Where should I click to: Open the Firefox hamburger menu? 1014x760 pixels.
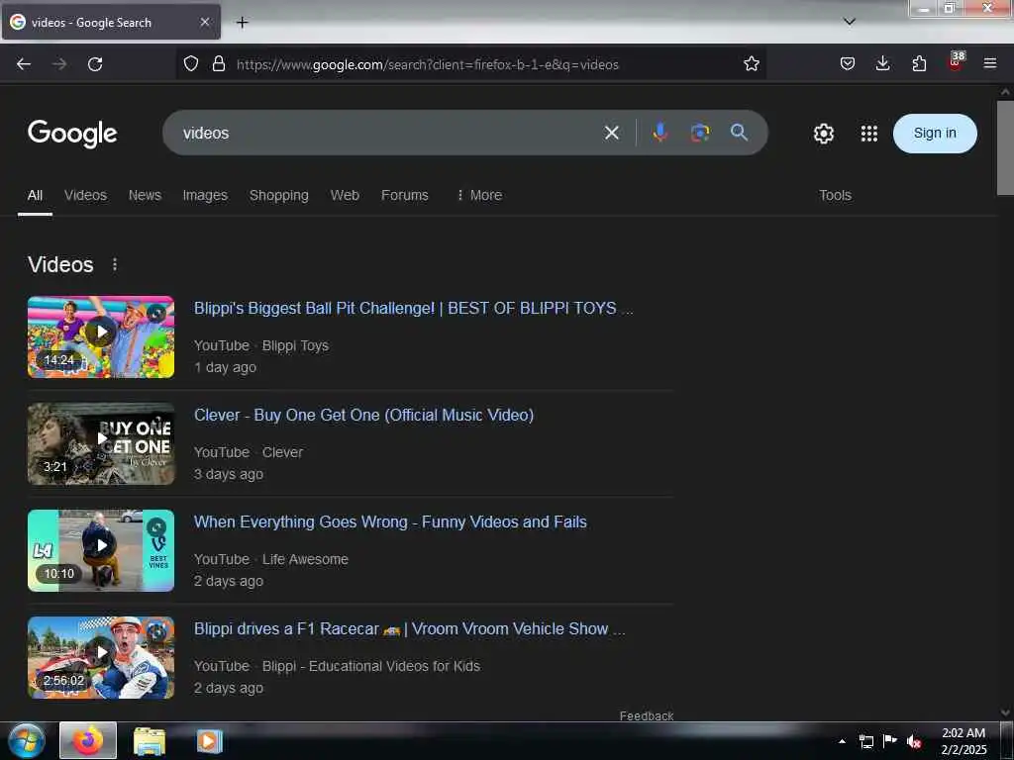(990, 64)
